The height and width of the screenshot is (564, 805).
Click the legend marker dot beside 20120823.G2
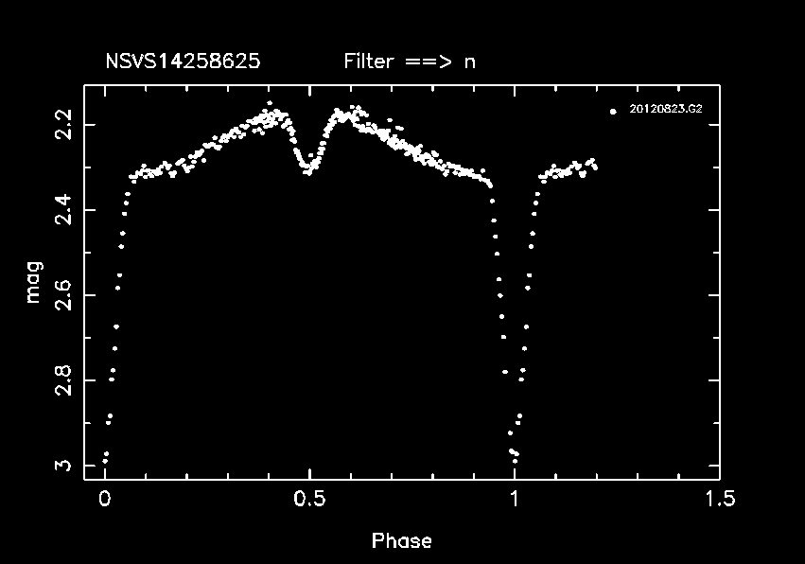pos(613,111)
